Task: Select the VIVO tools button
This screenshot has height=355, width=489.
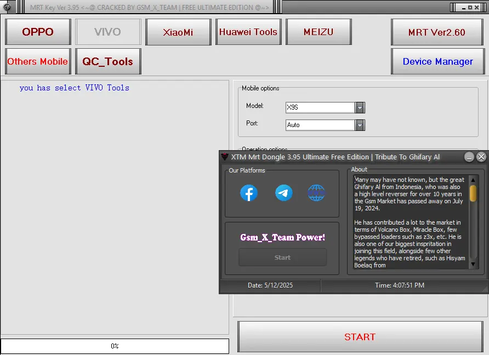Action: [108, 32]
